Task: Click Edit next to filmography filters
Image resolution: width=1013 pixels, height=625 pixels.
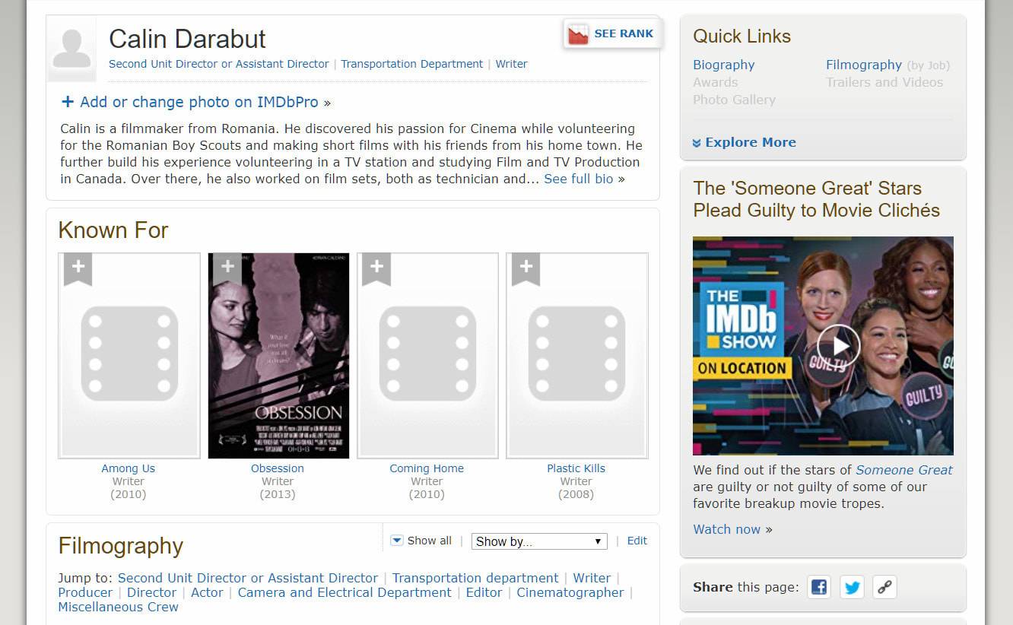Action: click(637, 541)
